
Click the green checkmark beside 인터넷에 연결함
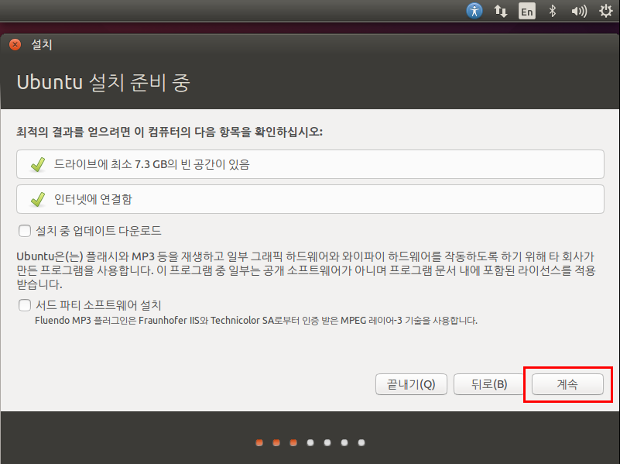(x=38, y=199)
